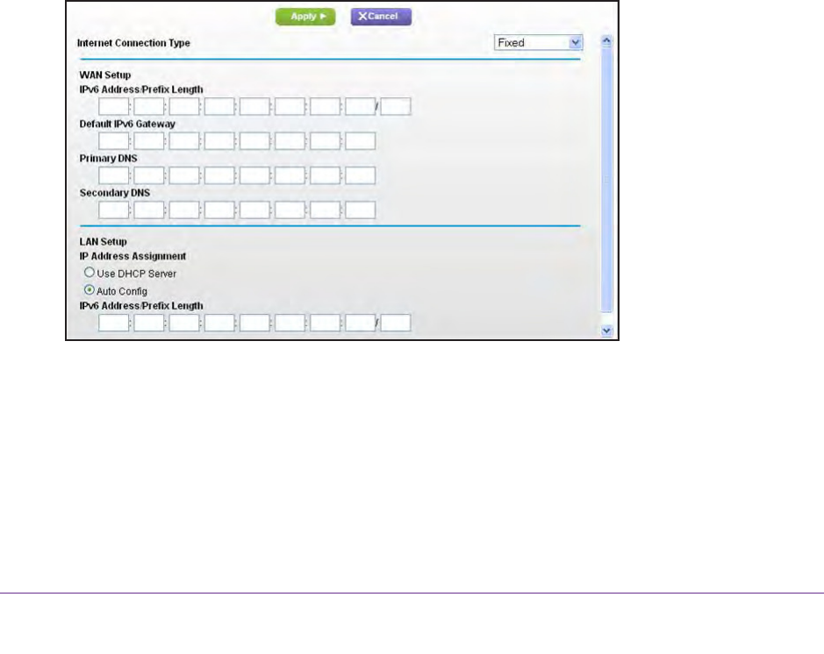Click the IP Address Assignment label

click(133, 256)
